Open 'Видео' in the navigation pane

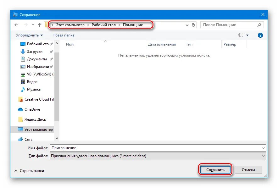(x=29, y=82)
